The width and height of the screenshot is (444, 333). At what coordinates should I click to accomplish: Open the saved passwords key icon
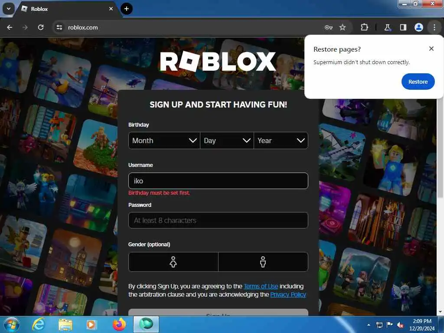point(329,27)
